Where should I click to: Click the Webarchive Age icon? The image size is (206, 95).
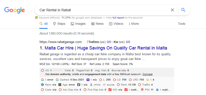[x=60, y=85]
